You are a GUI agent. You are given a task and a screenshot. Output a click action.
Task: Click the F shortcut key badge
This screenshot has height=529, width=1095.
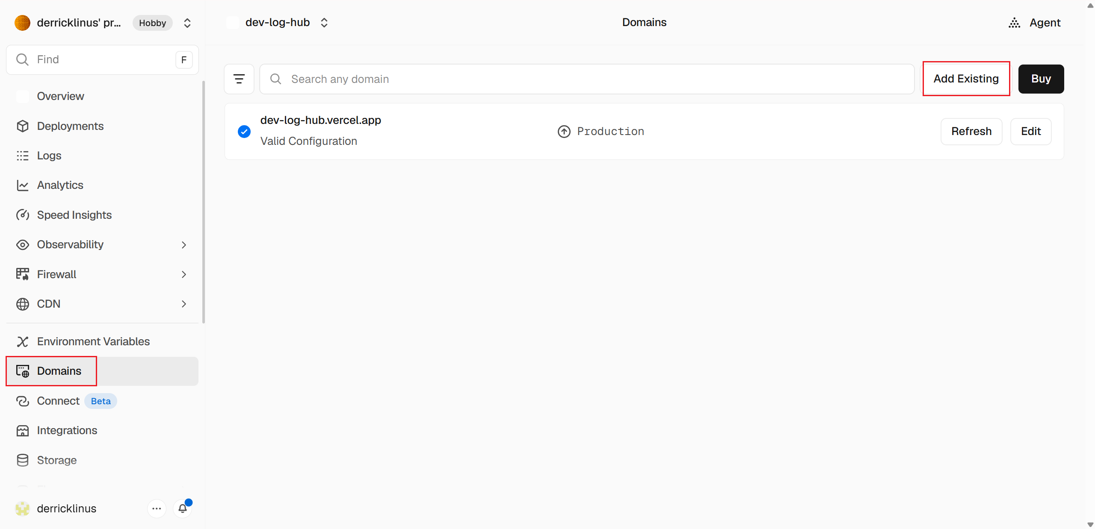pyautogui.click(x=184, y=60)
